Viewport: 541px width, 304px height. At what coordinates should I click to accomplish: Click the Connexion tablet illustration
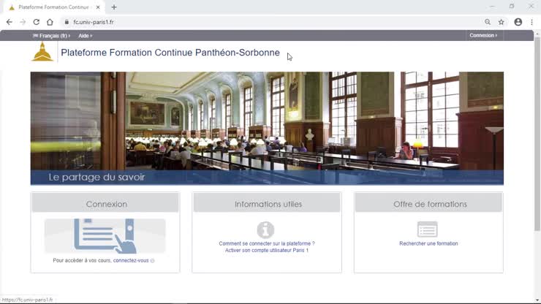[105, 236]
